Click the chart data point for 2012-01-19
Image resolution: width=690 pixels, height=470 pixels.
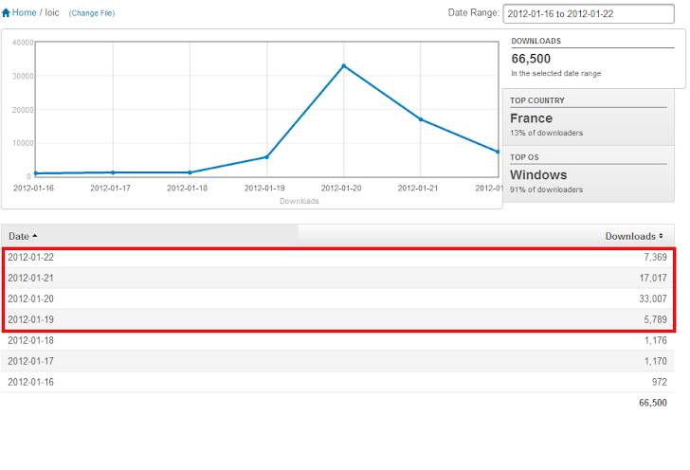pos(266,157)
